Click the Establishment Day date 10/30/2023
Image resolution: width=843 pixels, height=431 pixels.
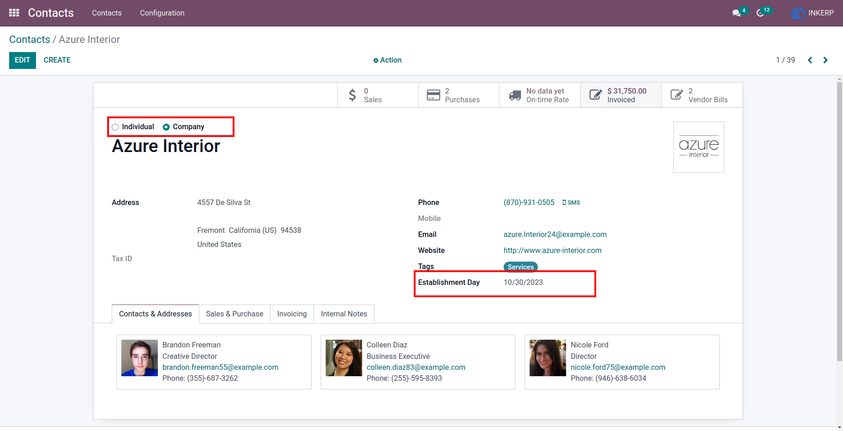point(523,282)
